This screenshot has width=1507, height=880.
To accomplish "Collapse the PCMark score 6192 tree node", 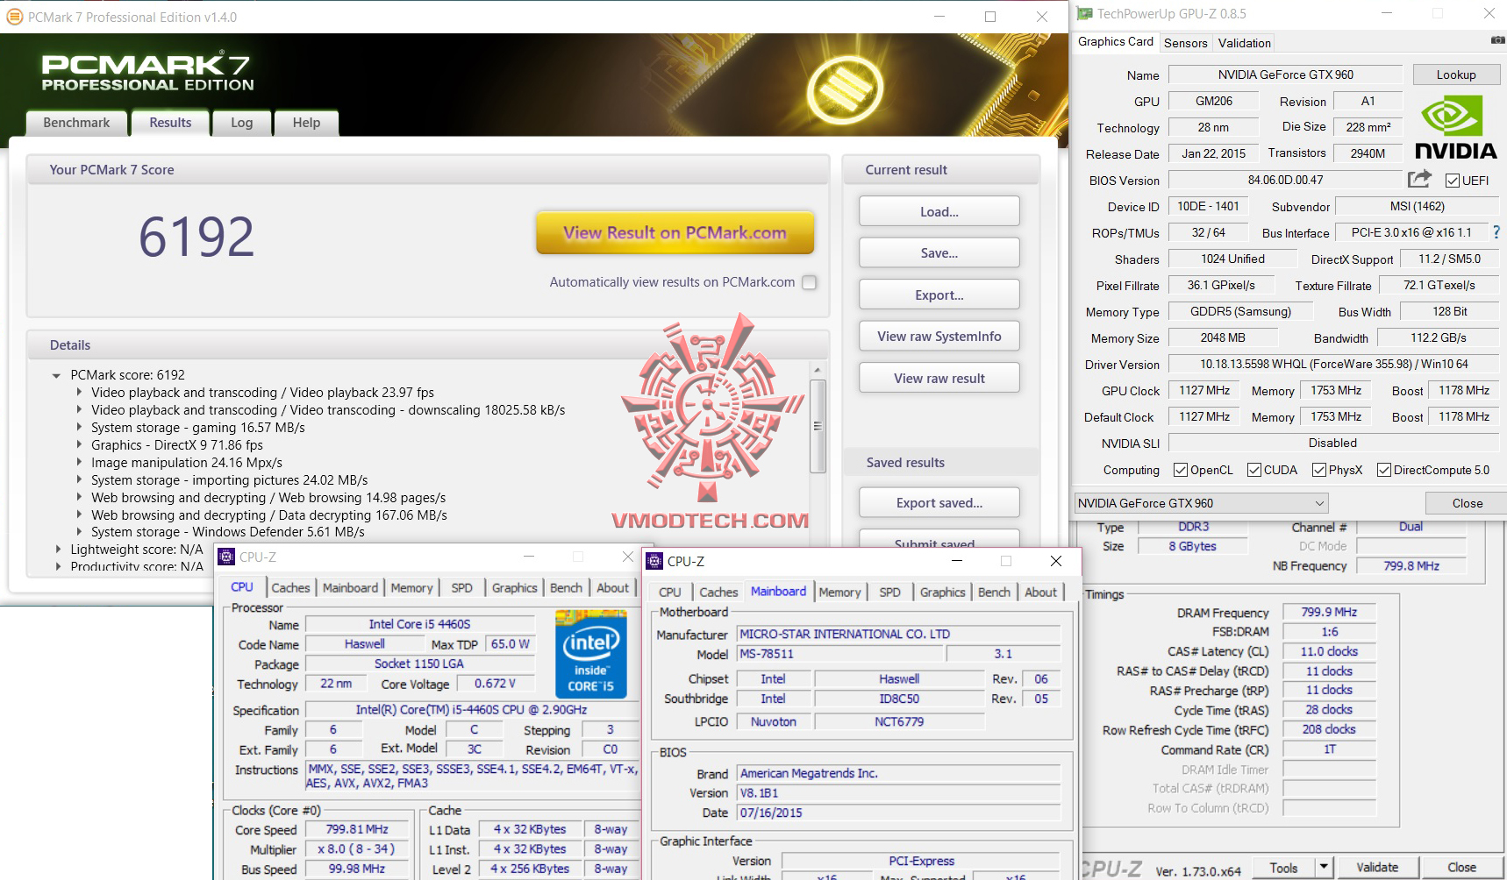I will [57, 375].
